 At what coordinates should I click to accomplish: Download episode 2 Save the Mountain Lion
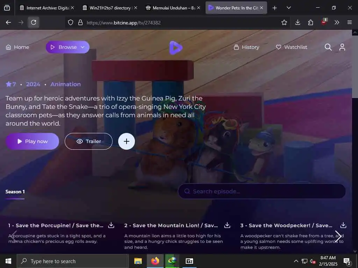click(227, 225)
